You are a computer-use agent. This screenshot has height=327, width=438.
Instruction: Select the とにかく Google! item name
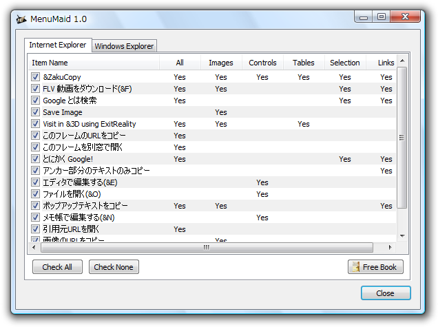point(67,159)
